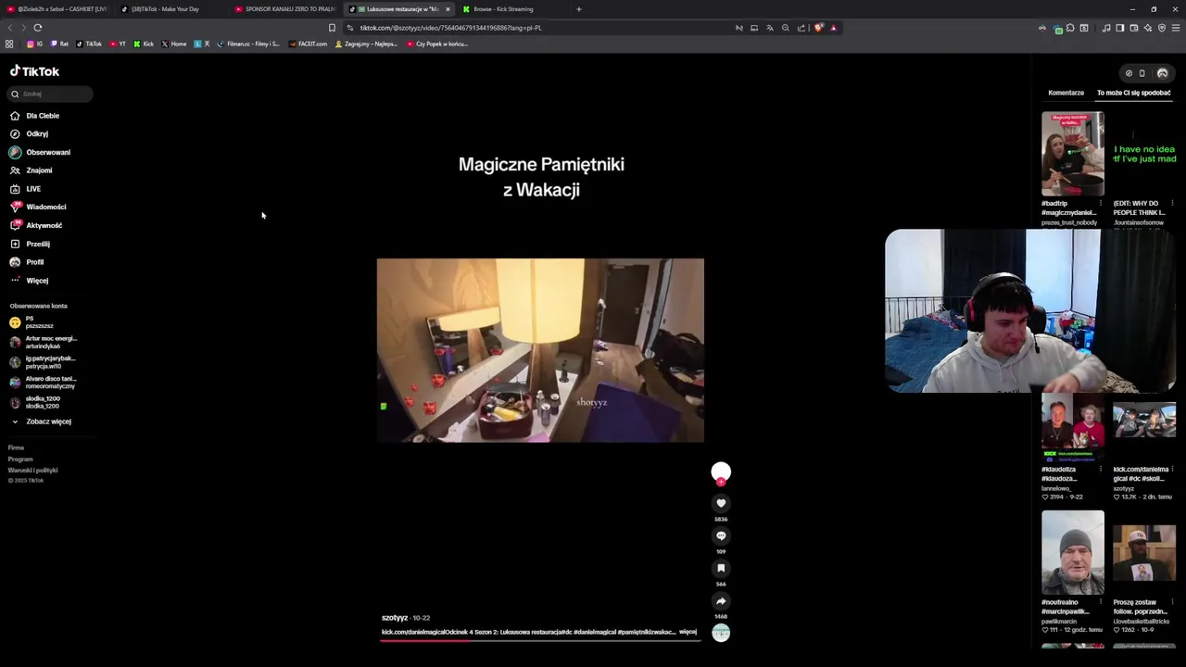
Task: Open the profile avatar in TikTok top-right
Action: pos(1163,73)
